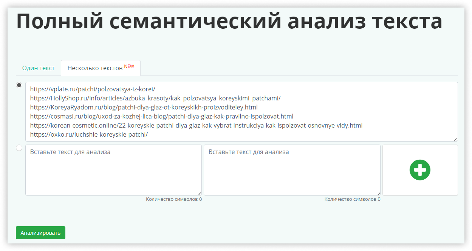The image size is (472, 251).
Task: Place cursor on the cosmasi.ru URL line
Action: [162, 116]
